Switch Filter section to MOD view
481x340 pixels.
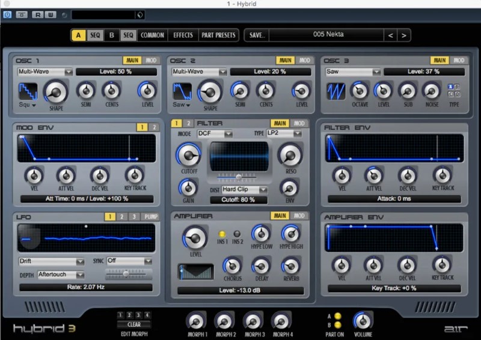pyautogui.click(x=299, y=123)
